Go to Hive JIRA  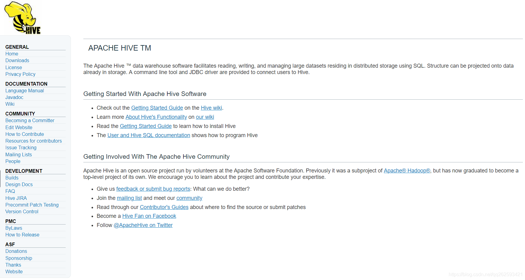16,198
